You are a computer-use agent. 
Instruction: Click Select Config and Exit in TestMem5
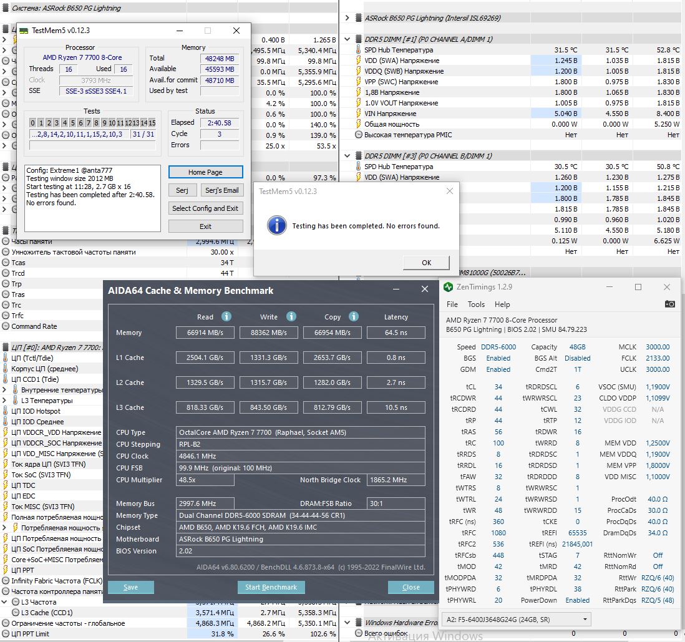[x=205, y=208]
